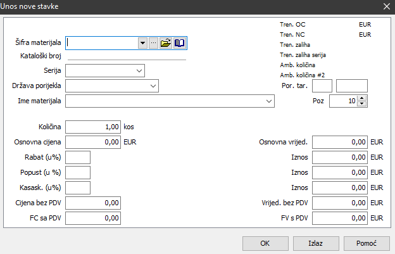Click the Popust (u %) input box
Viewport: 395px width, 254px height.
coord(78,172)
